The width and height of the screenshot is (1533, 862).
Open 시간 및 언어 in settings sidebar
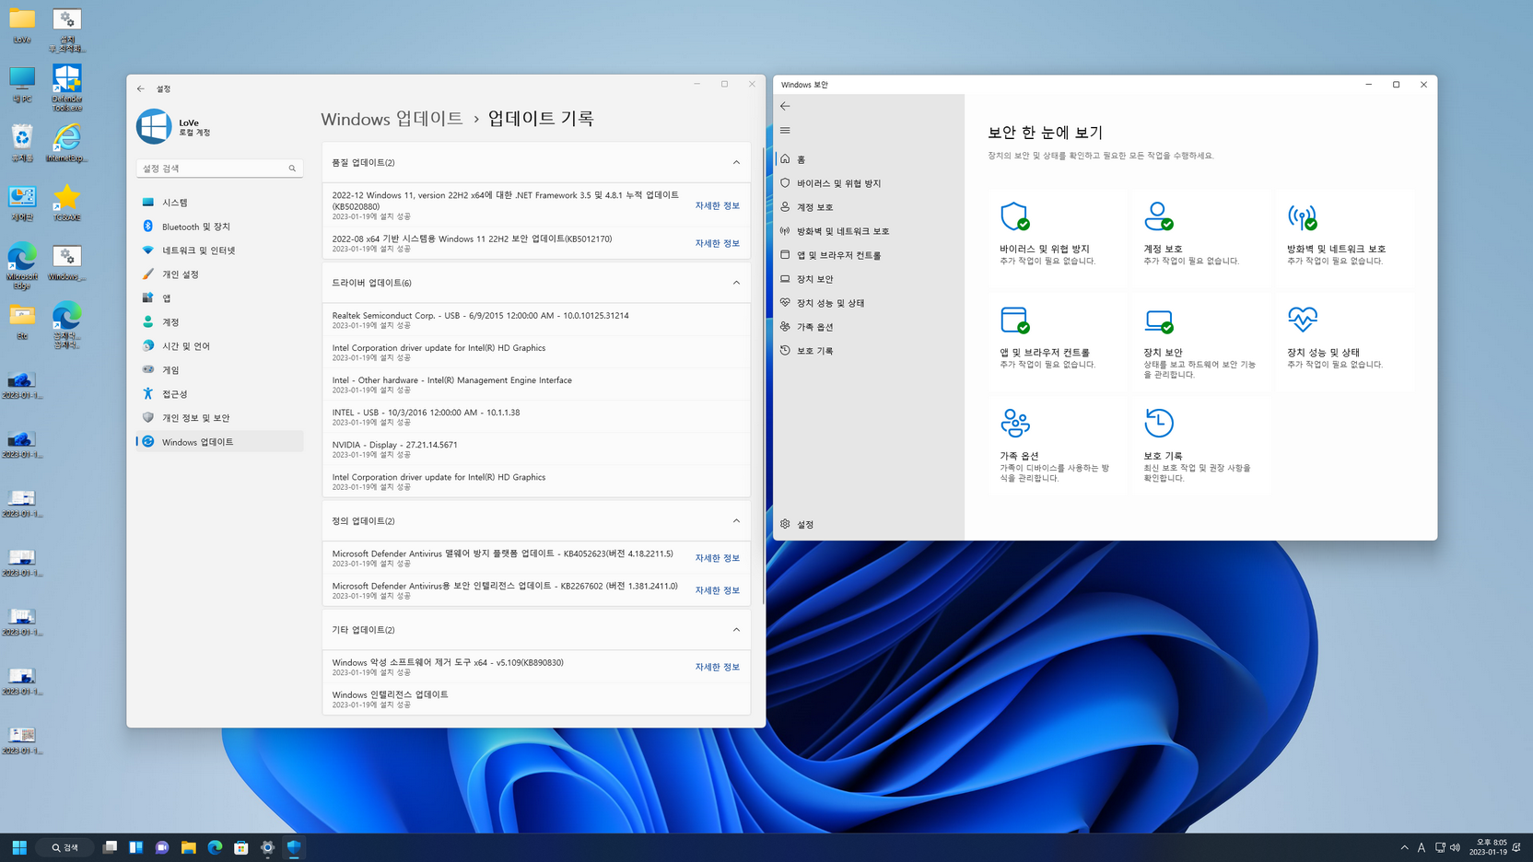220,346
